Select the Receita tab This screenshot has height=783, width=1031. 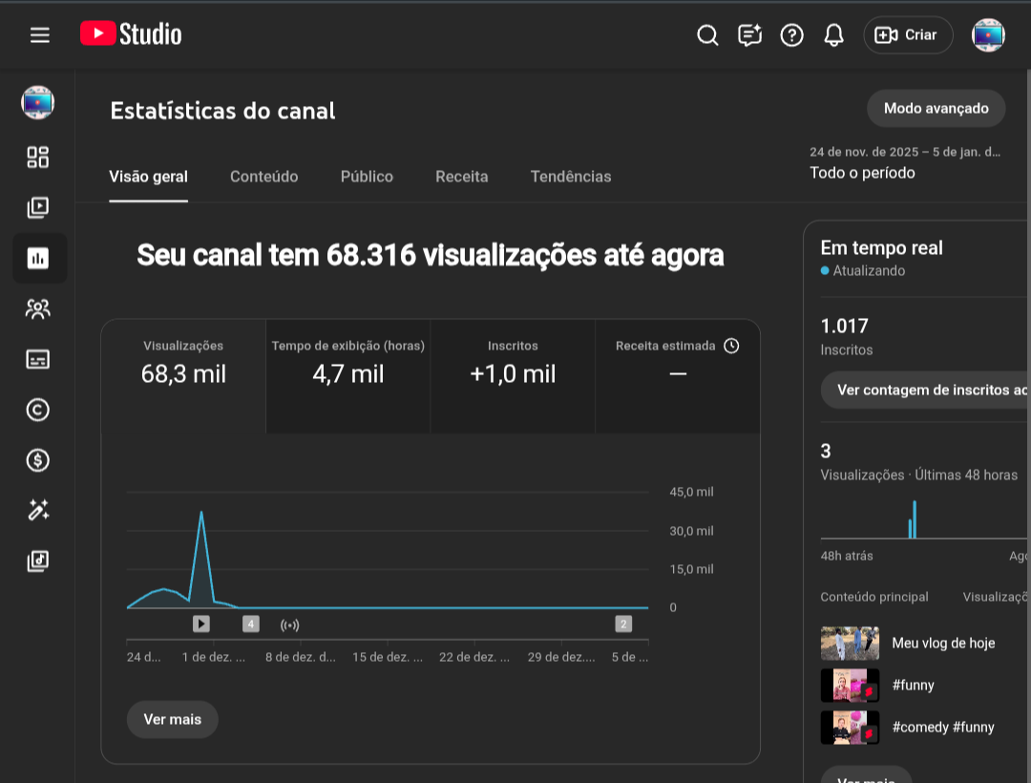coord(461,177)
